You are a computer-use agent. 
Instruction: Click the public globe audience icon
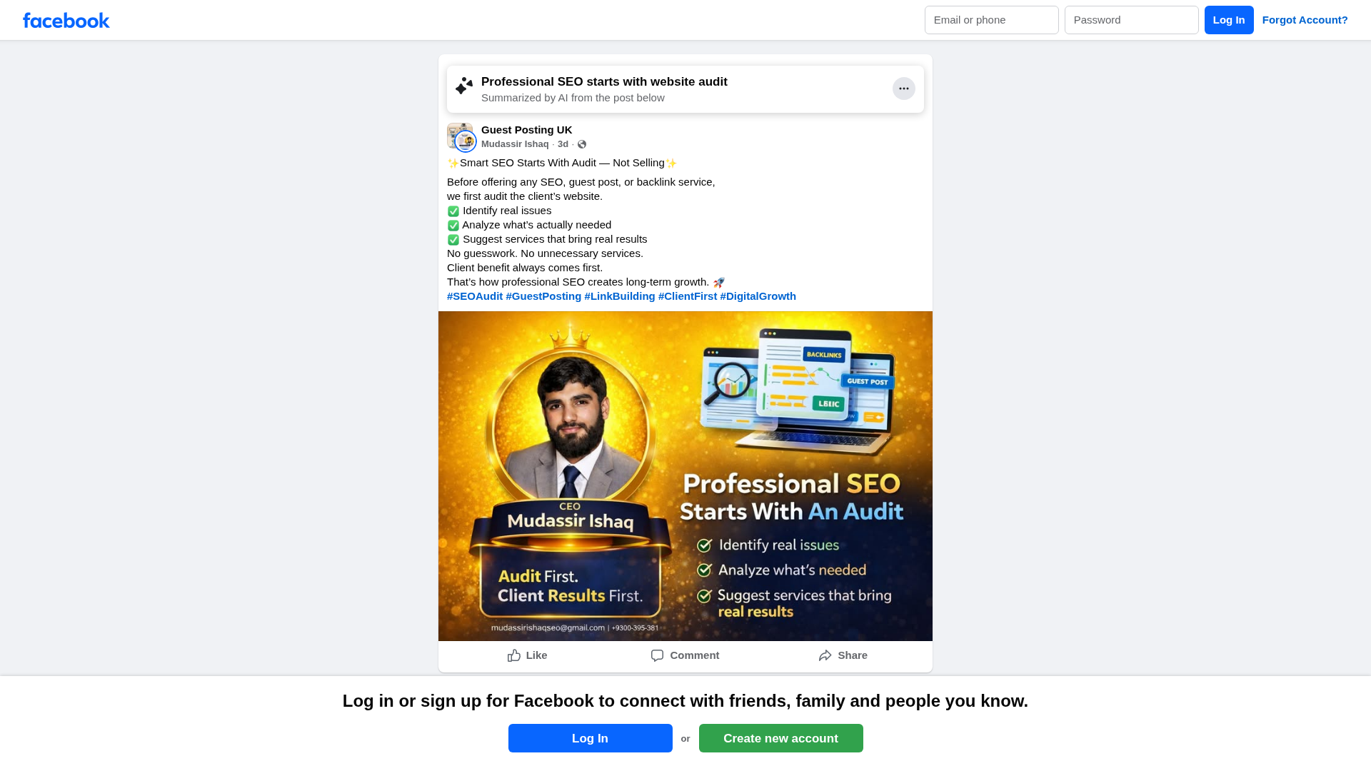click(x=582, y=144)
